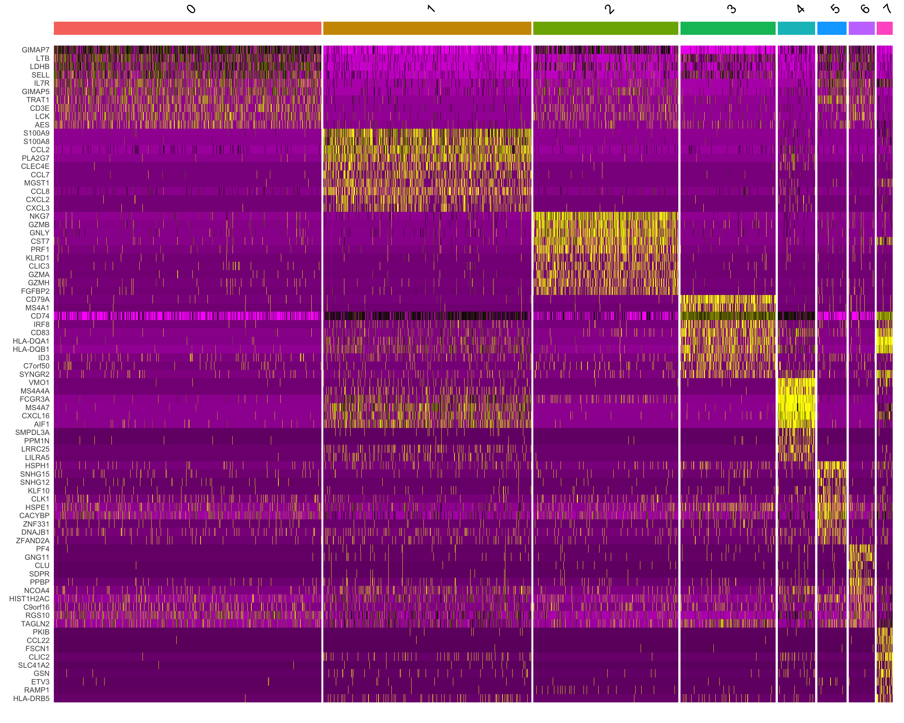This screenshot has width=904, height=723.
Task: Click the cluster label 0
Action: click(191, 9)
